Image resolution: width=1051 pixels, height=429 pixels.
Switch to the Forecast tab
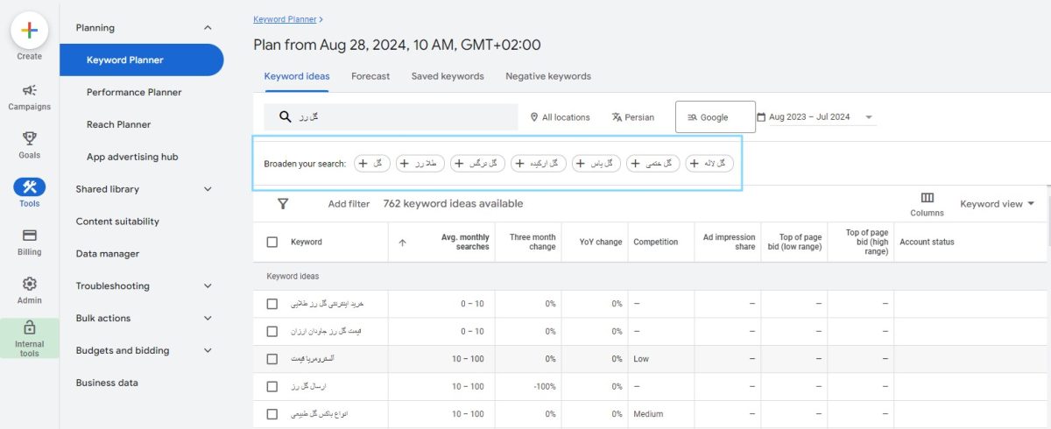point(370,76)
